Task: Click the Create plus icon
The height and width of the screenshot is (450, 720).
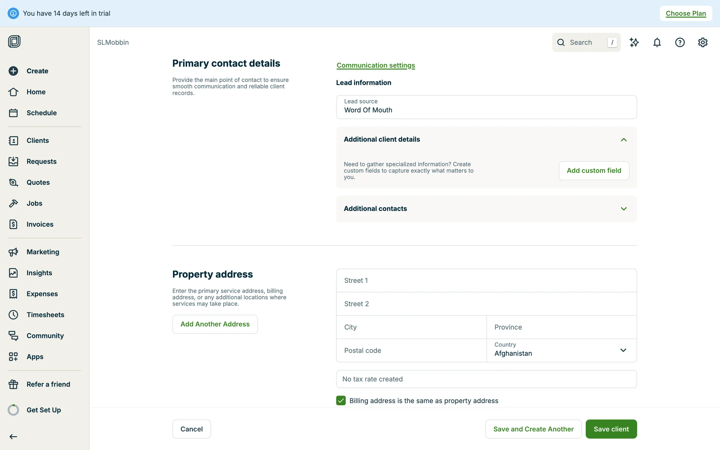Action: pos(13,71)
